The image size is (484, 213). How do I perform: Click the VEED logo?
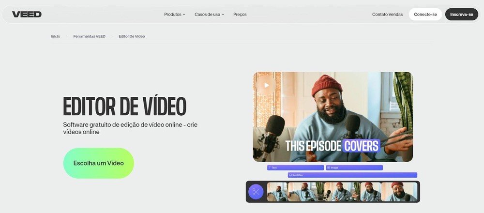pos(27,15)
